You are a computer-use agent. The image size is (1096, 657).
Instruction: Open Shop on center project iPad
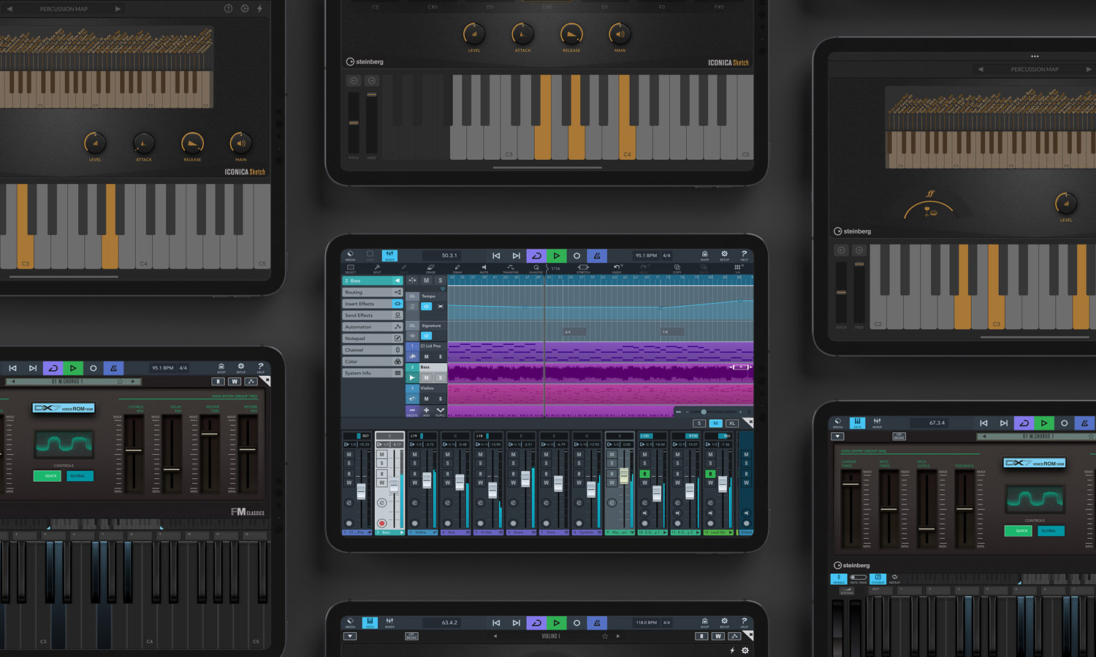(x=704, y=255)
